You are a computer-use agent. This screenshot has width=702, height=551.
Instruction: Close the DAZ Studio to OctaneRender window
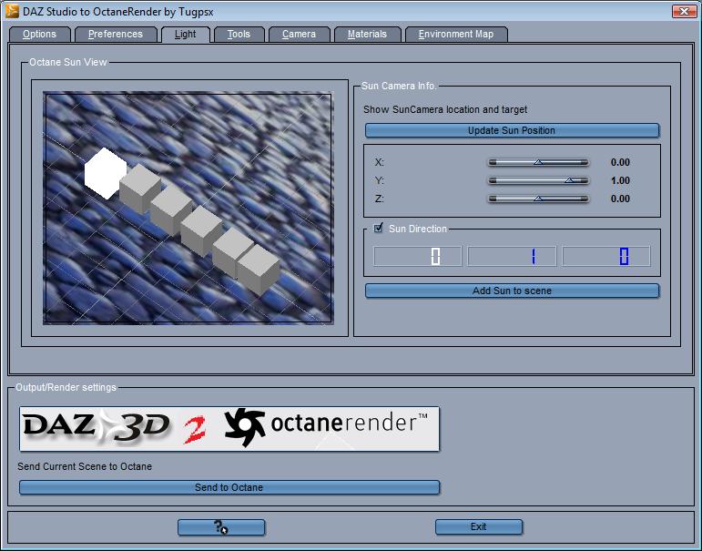pos(684,11)
